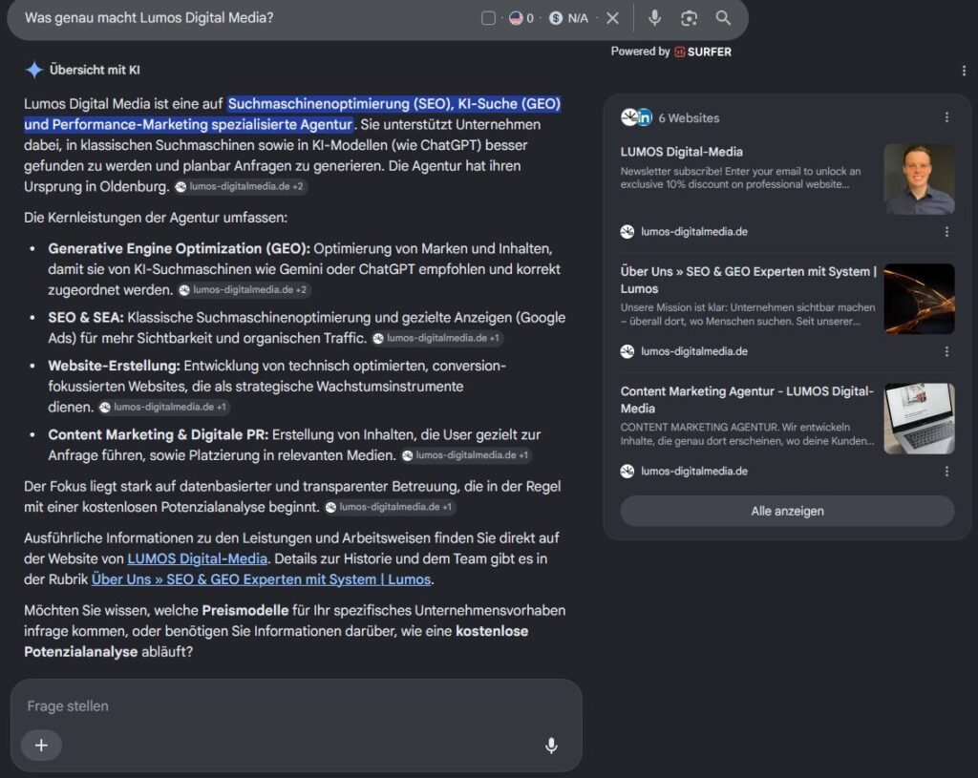This screenshot has height=778, width=978.
Task: Click the 6 Websites source icons
Action: [636, 117]
